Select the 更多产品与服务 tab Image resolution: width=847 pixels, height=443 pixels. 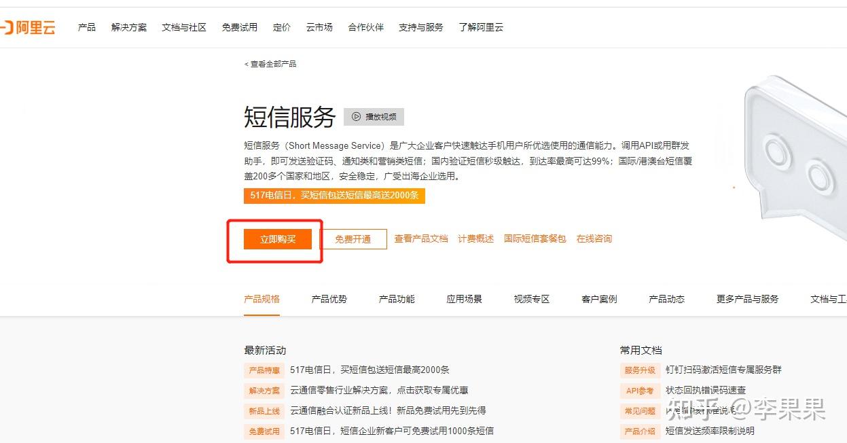pos(748,299)
